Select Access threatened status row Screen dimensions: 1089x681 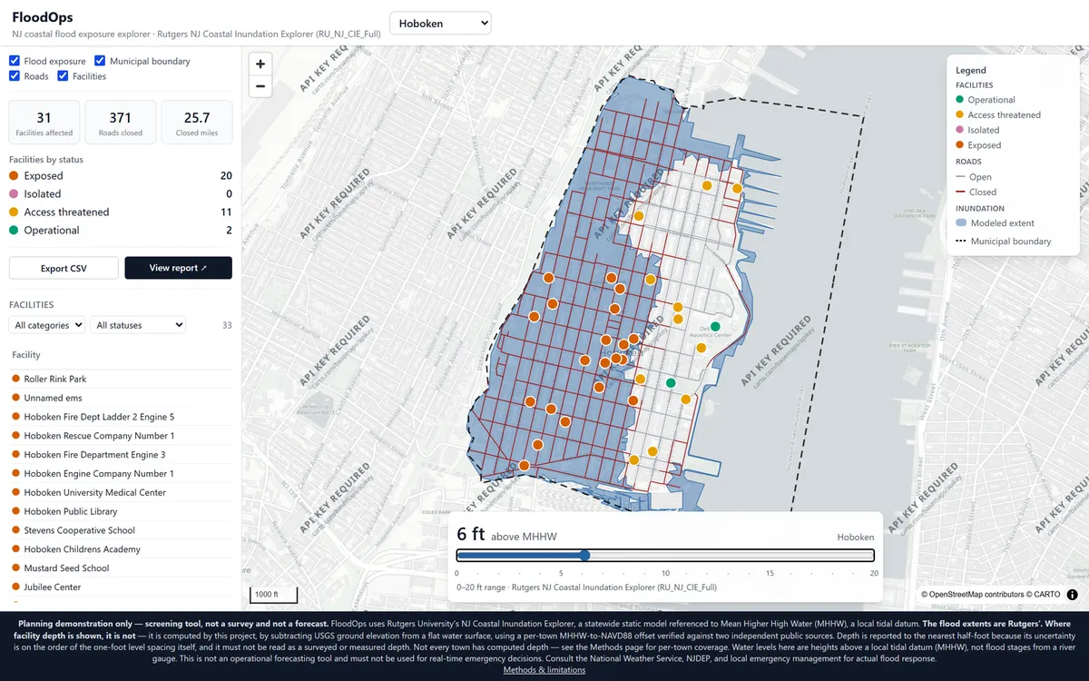[x=121, y=212]
